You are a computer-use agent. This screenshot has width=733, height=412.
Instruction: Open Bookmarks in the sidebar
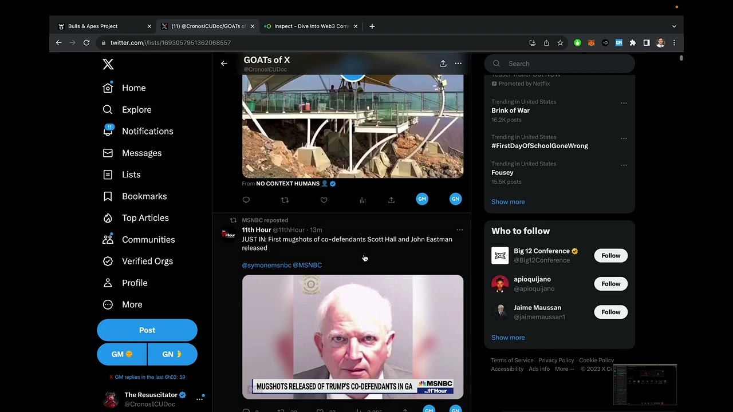click(135, 196)
